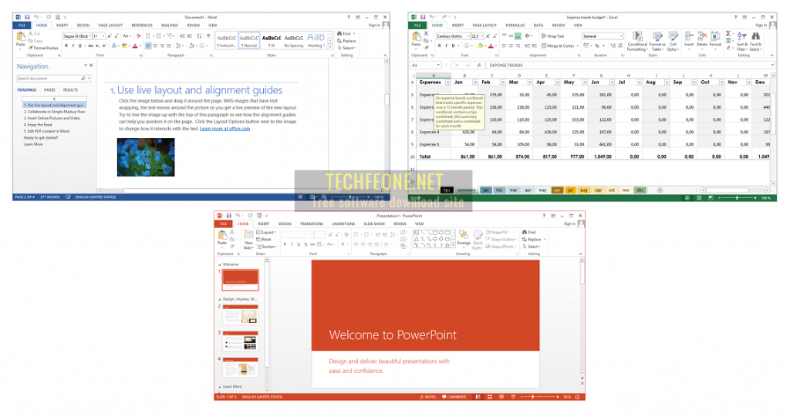Open PowerPoint TRANSITIONS tab
790x417 pixels.
[x=312, y=224]
